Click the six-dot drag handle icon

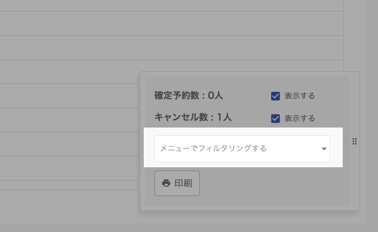pos(354,141)
